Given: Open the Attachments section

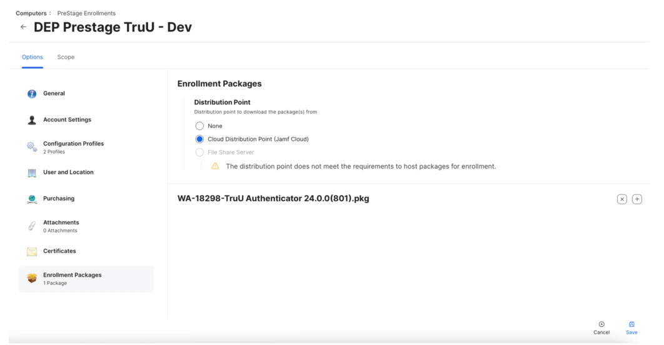Looking at the screenshot, I should pyautogui.click(x=86, y=226).
